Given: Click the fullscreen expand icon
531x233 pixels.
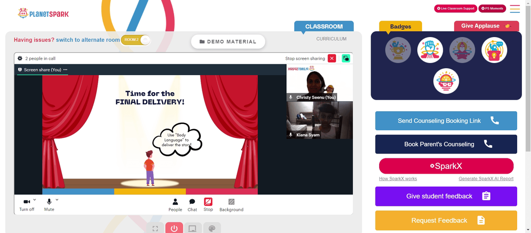Looking at the screenshot, I should tap(155, 229).
